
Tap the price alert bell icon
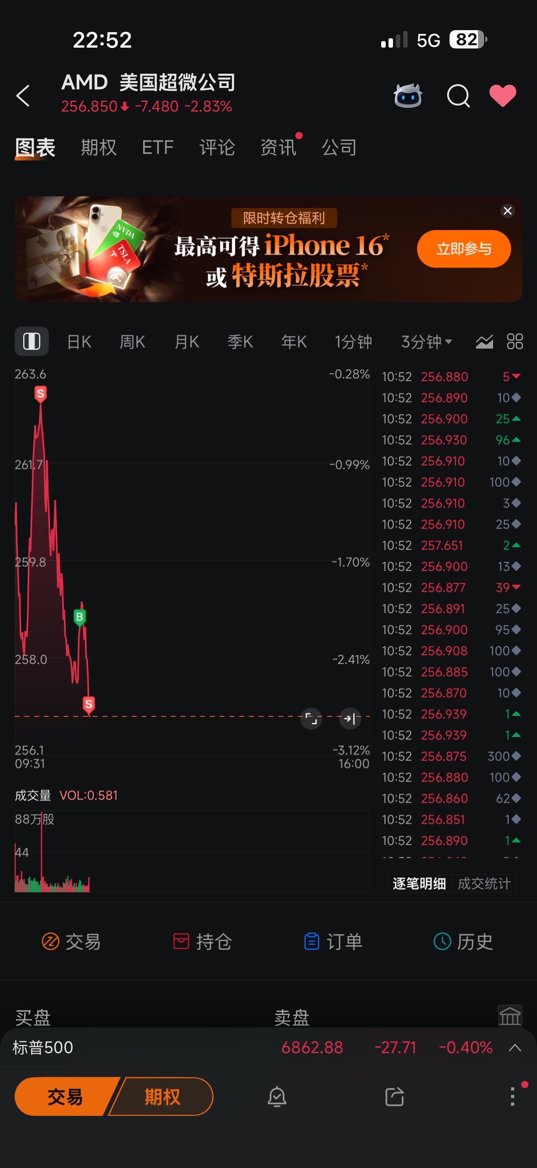pyautogui.click(x=277, y=1097)
